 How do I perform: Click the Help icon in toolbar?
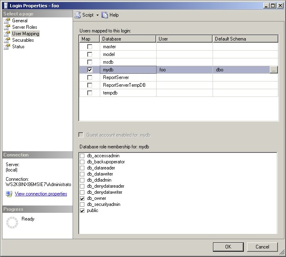pyautogui.click(x=105, y=15)
